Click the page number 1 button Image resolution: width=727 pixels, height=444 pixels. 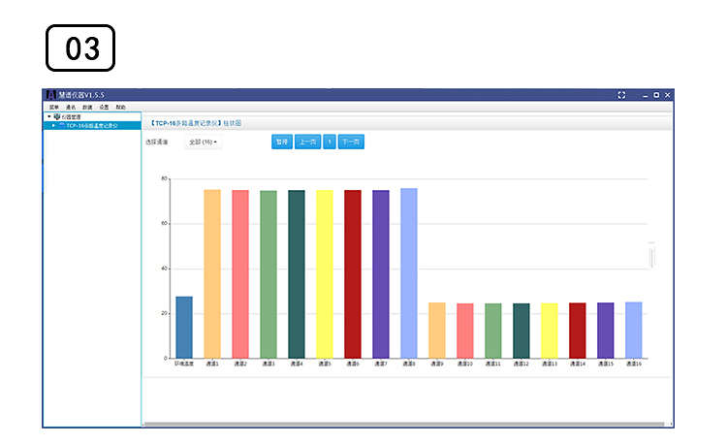(x=330, y=142)
